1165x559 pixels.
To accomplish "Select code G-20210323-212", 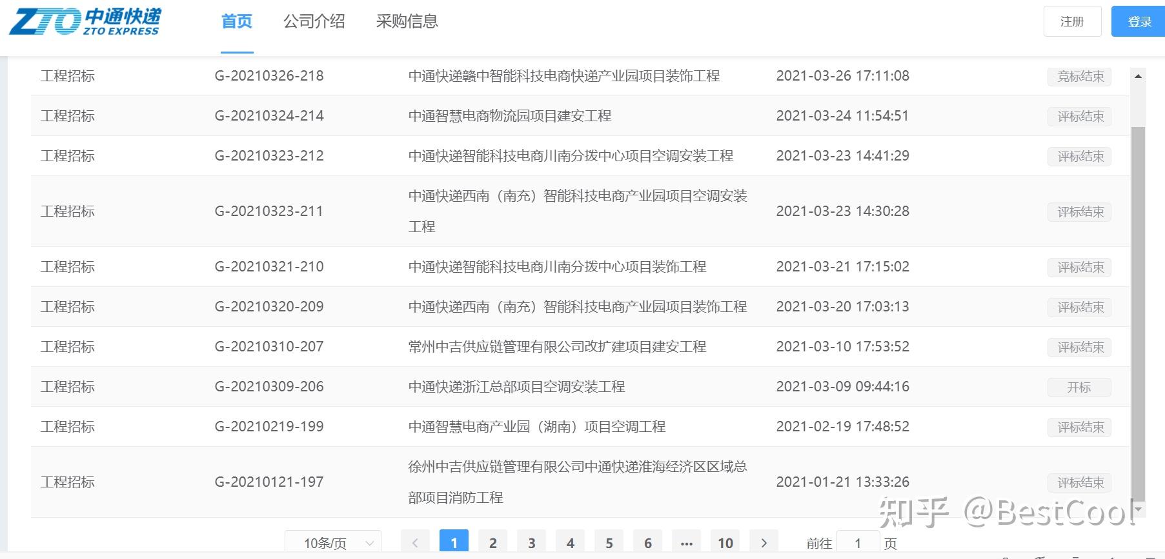I will (269, 156).
